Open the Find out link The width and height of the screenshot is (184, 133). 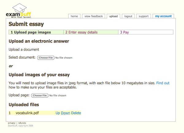coord(163,83)
